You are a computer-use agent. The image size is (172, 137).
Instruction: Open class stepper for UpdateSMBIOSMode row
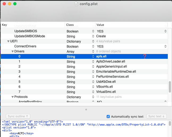93,36
